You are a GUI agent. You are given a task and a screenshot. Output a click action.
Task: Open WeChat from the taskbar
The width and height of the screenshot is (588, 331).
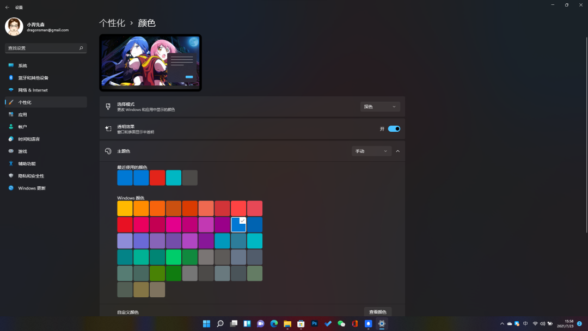click(x=341, y=323)
